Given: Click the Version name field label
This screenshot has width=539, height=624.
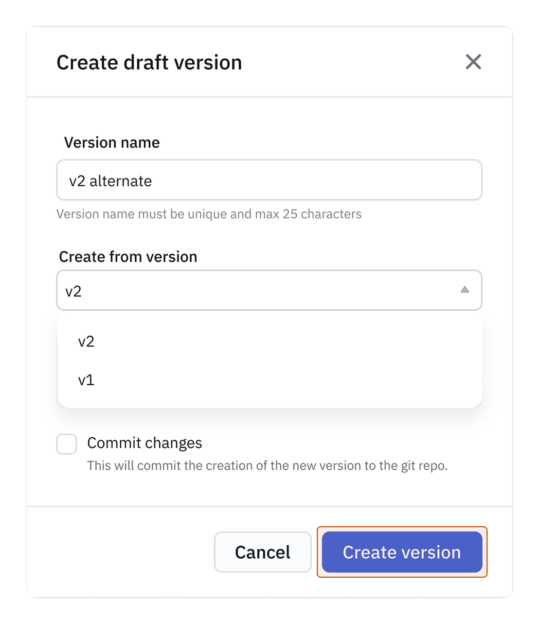Looking at the screenshot, I should pos(112,142).
